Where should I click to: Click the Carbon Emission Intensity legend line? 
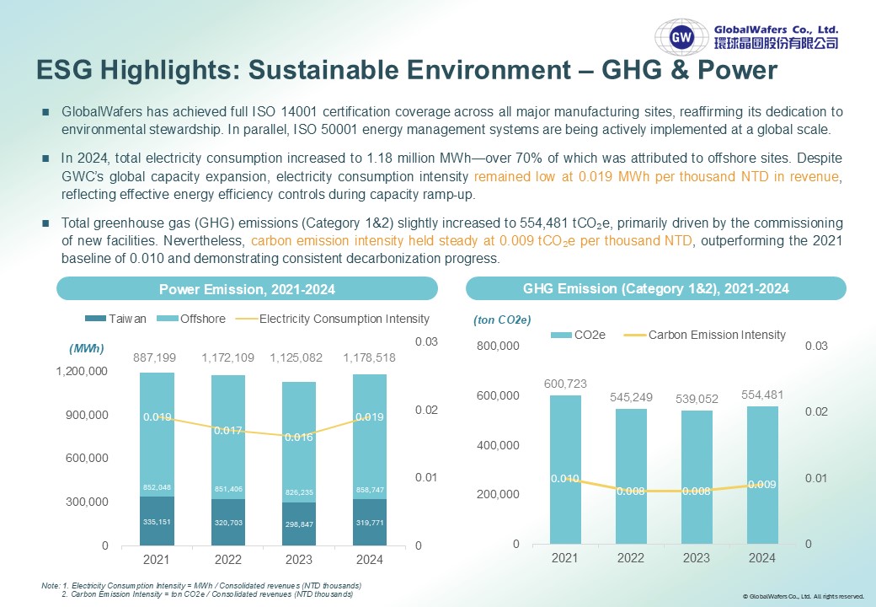pyautogui.click(x=635, y=335)
